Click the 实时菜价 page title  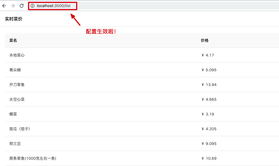coord(14,19)
